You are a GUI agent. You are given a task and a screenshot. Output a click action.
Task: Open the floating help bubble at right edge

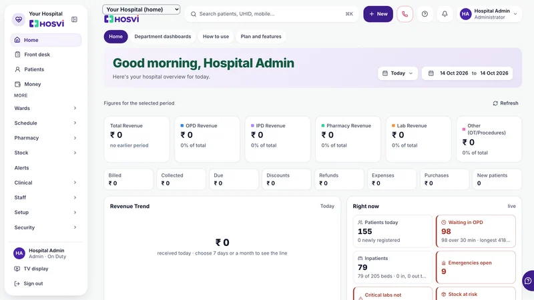point(528,281)
